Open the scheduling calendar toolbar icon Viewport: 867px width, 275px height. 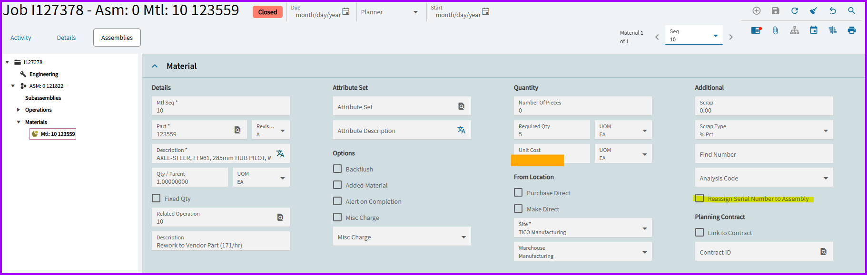click(814, 30)
